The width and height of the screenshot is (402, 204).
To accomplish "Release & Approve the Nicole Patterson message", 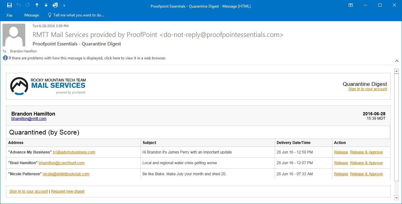I will pyautogui.click(x=366, y=174).
